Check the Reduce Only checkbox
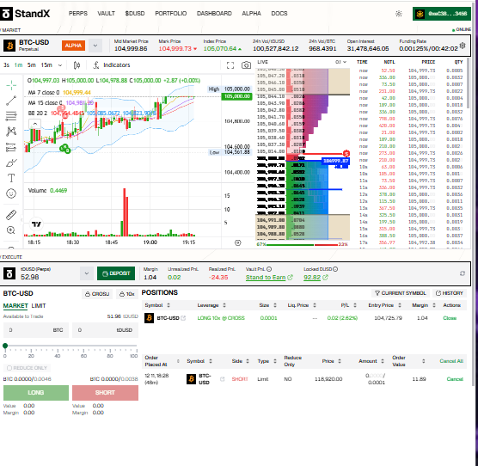Image resolution: width=478 pixels, height=466 pixels. 9,368
